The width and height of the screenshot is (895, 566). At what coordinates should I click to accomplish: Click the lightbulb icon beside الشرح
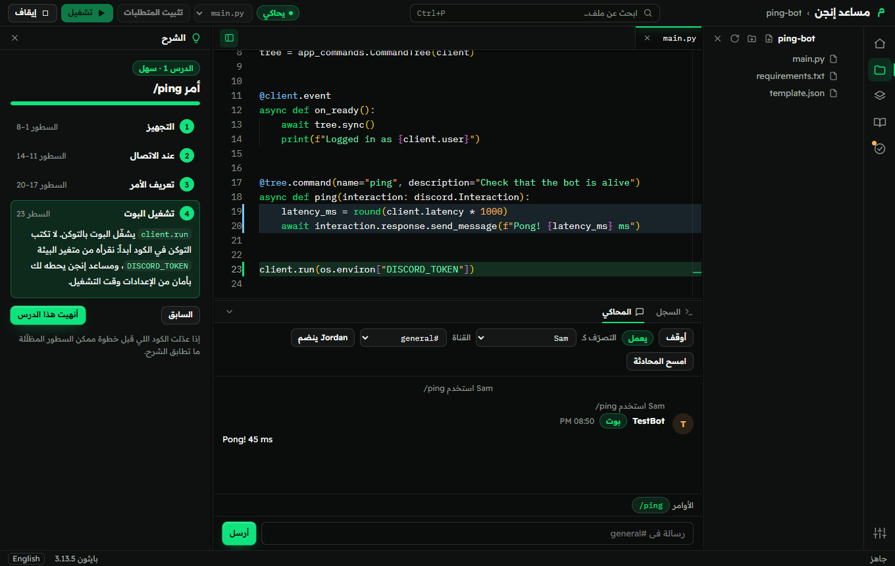(195, 38)
